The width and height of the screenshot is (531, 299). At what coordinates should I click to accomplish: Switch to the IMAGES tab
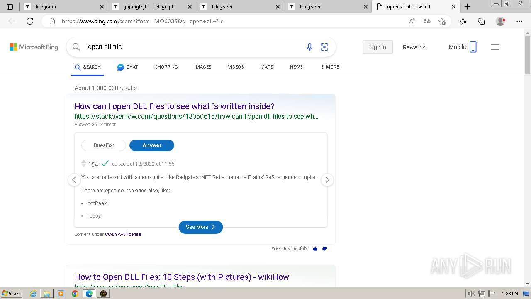tap(203, 67)
